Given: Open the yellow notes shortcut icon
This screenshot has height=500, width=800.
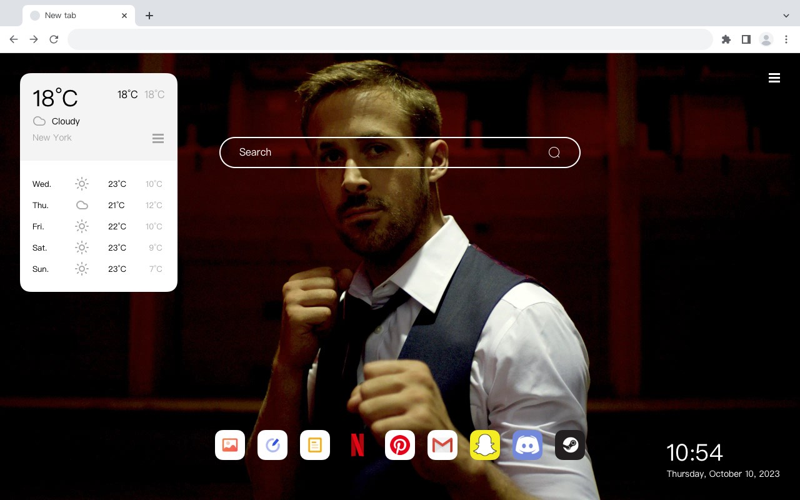Looking at the screenshot, I should coord(315,445).
